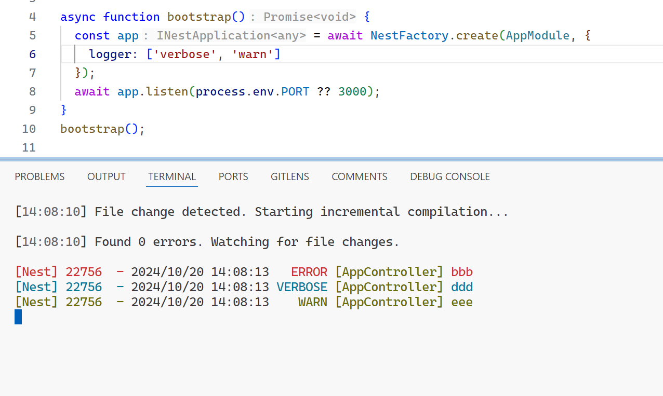Click line number 10 in the gutter
Viewport: 663px width, 396px height.
click(x=29, y=129)
